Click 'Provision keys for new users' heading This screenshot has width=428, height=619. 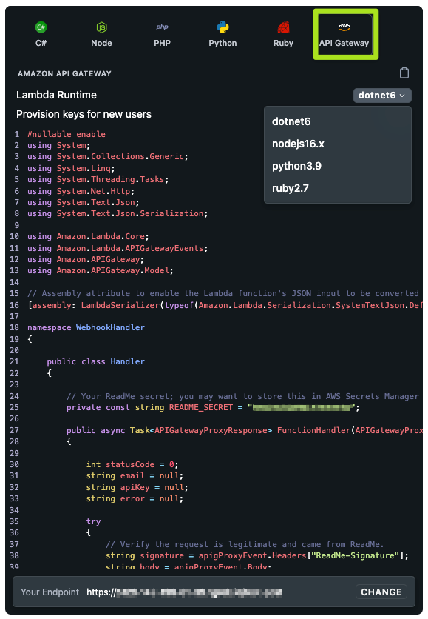pos(84,115)
